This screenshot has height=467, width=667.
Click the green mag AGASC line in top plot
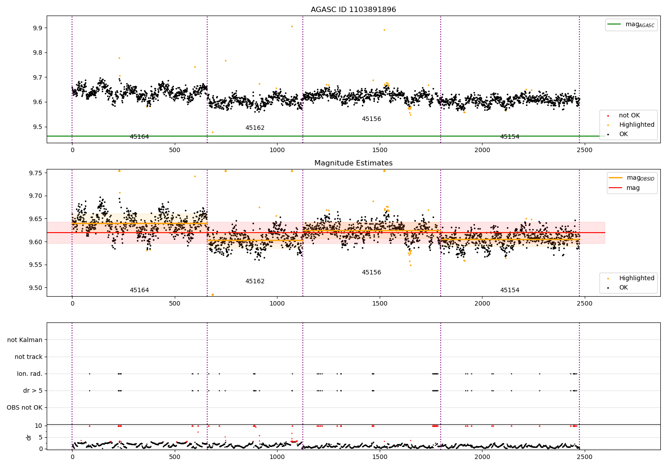[326, 136]
